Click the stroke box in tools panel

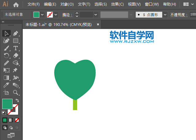(x=15, y=112)
